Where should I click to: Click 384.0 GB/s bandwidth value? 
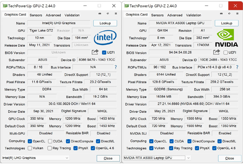pyautogui.click(x=221, y=97)
